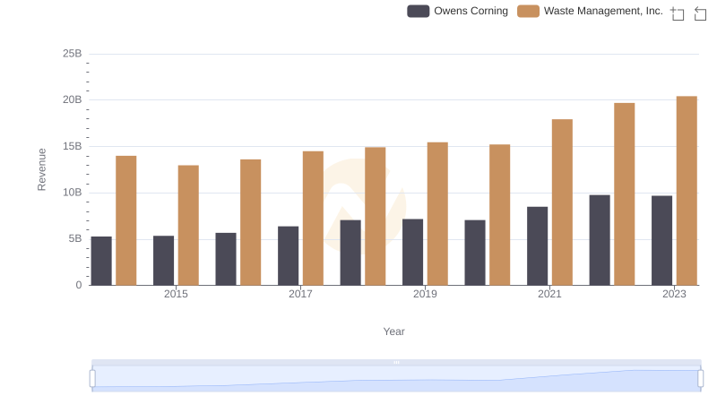
Task: Toggle the Owens Corning series label
Action: pos(471,11)
